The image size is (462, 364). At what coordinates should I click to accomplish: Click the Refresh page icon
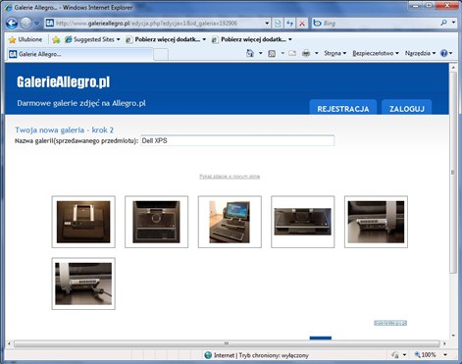pyautogui.click(x=289, y=24)
